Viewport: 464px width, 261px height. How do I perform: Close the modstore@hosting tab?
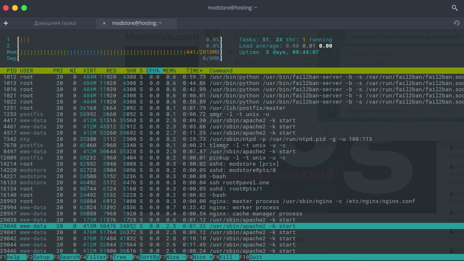104,23
